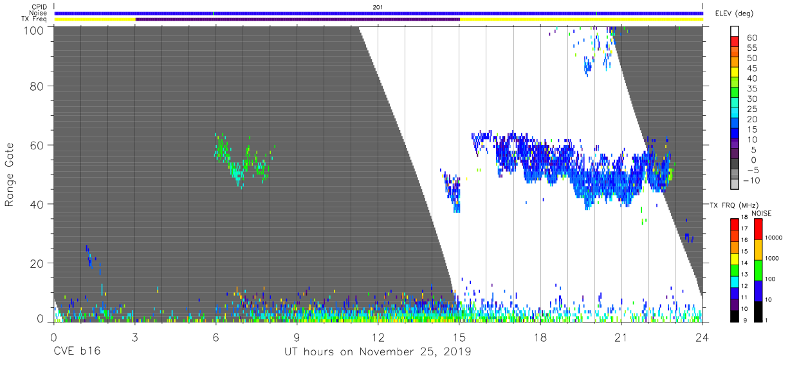Click the blue Noise strip above the plot
The image size is (790, 365).
tap(378, 13)
